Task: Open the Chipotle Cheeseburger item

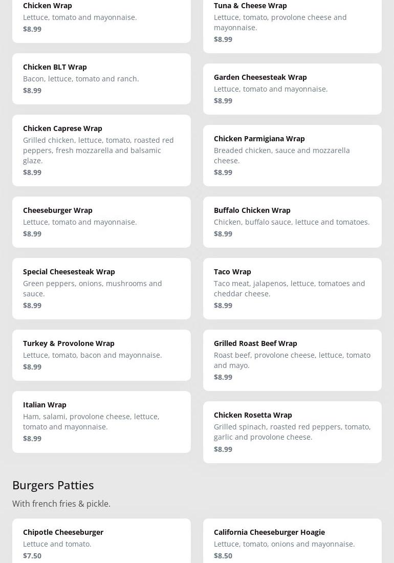Action: coord(101,543)
